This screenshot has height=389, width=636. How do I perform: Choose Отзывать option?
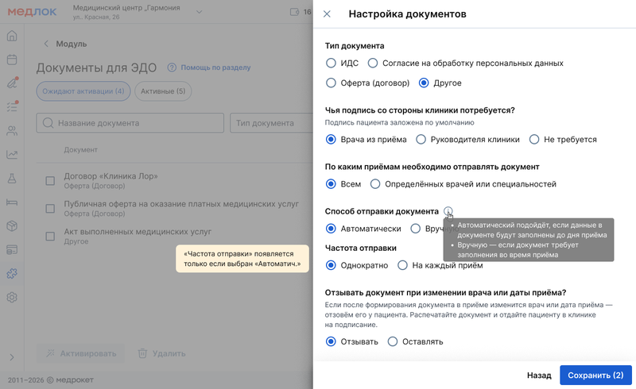[352, 341]
